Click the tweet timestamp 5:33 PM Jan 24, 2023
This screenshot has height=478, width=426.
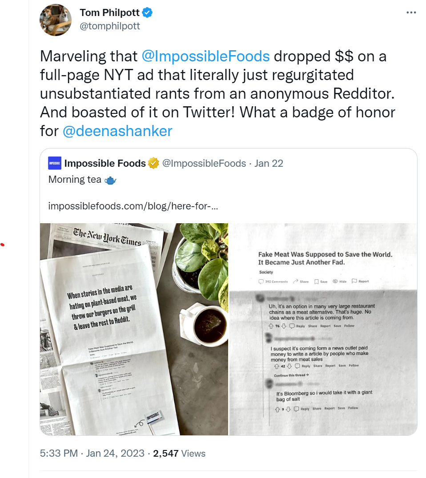92,454
